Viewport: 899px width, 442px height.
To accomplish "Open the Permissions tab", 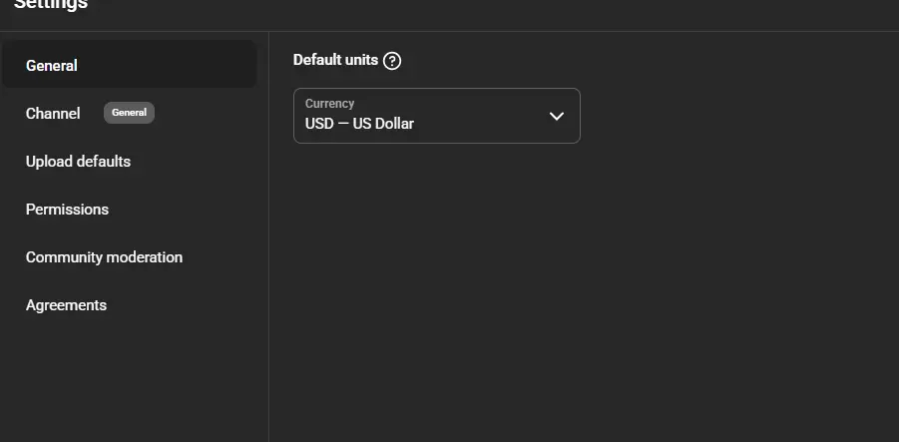I will [x=130, y=210].
